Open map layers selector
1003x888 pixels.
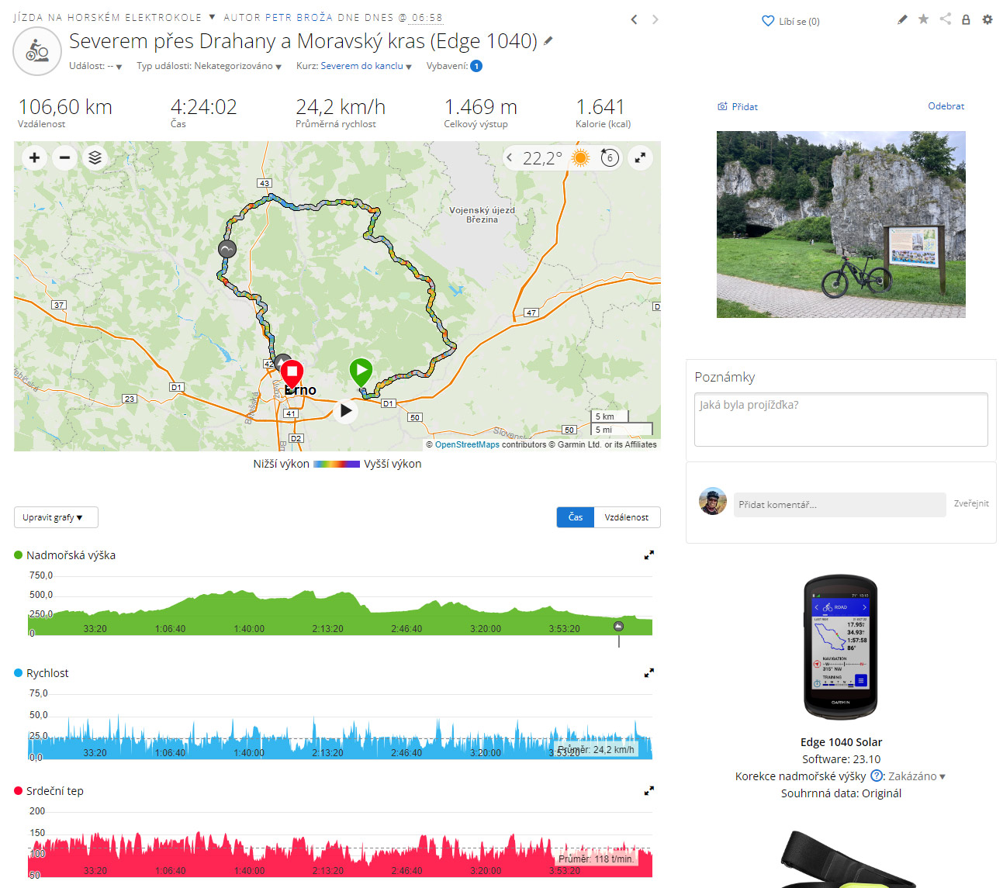point(95,158)
